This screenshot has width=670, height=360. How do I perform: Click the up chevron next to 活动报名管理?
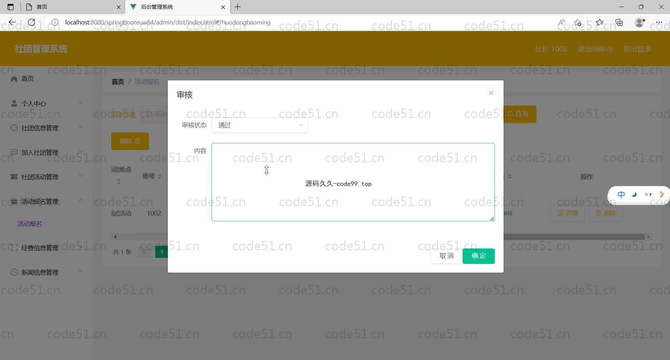point(80,200)
